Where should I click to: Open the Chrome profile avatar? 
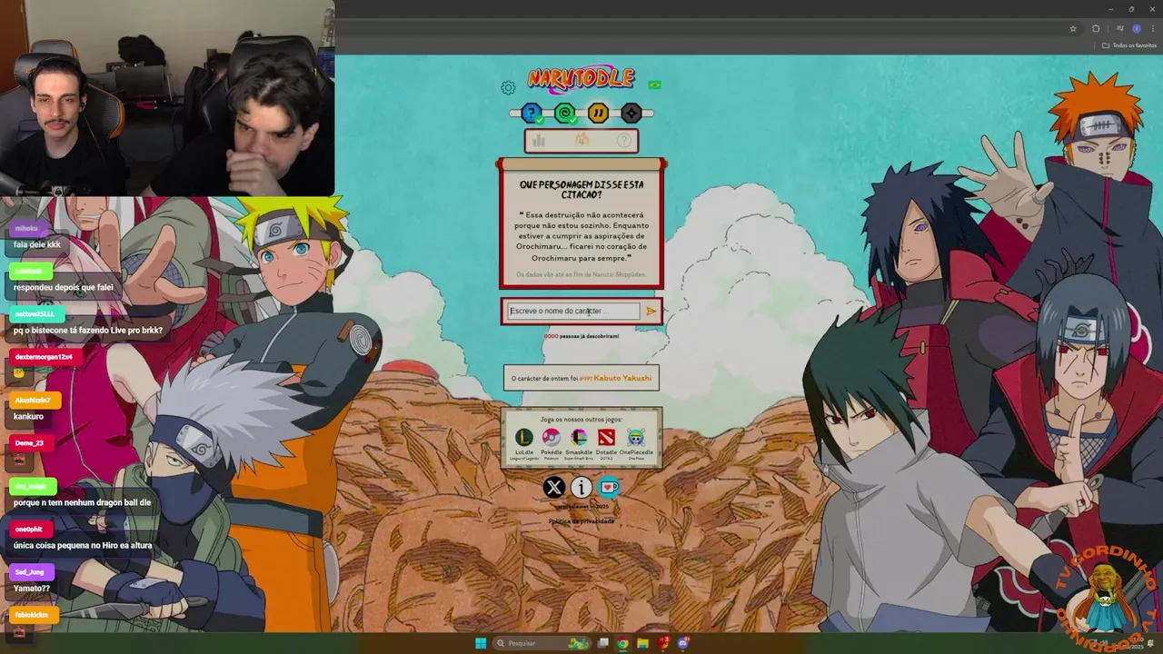tap(1136, 28)
